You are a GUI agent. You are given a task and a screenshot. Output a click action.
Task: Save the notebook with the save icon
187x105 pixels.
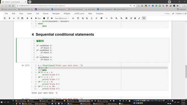pyautogui.click(x=5, y=18)
